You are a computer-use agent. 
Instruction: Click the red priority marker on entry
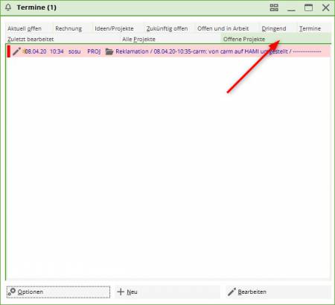9,51
